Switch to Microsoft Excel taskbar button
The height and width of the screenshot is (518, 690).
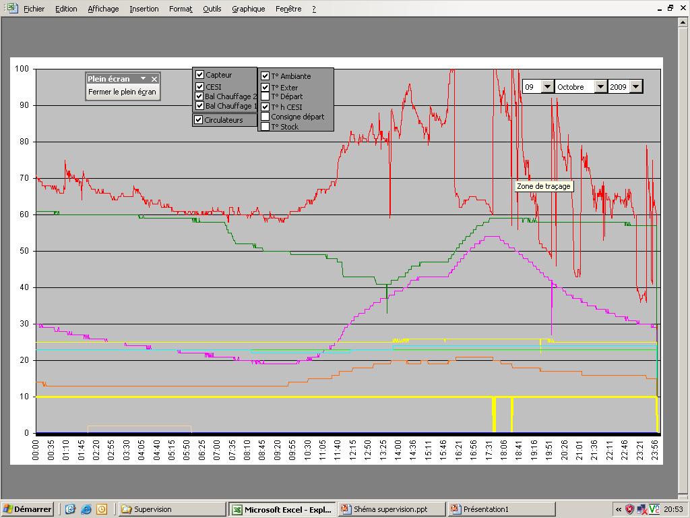point(282,509)
